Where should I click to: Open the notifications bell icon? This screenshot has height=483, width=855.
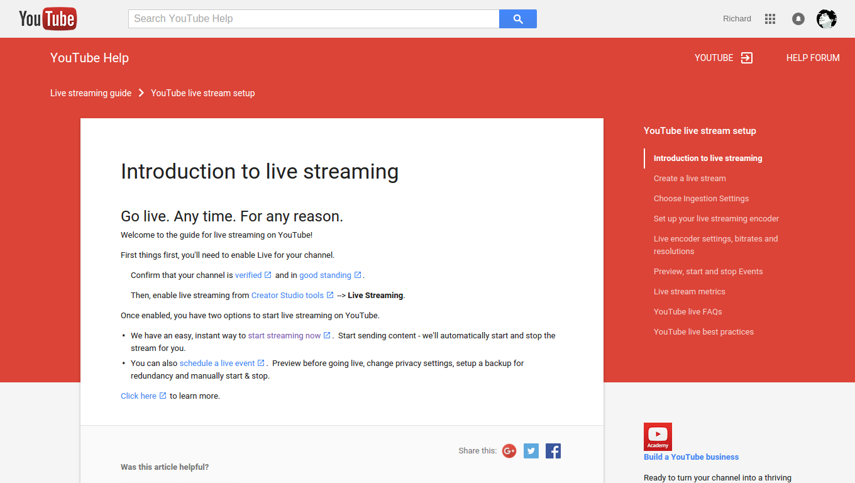798,19
